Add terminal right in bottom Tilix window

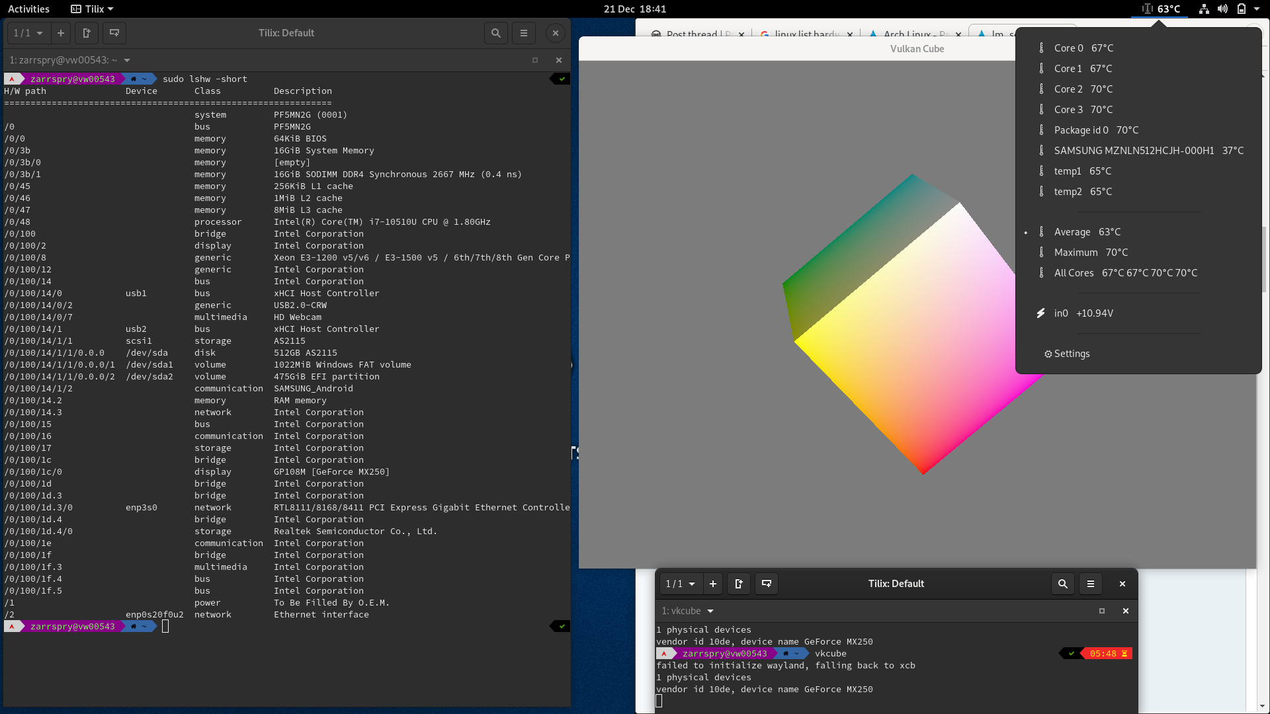739,584
